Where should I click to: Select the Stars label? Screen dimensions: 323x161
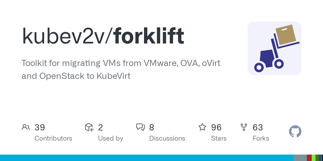219,138
